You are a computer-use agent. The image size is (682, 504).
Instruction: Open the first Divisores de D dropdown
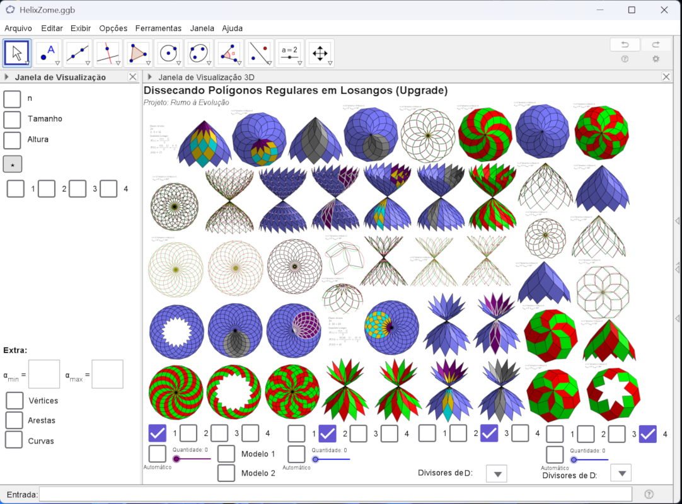point(496,474)
